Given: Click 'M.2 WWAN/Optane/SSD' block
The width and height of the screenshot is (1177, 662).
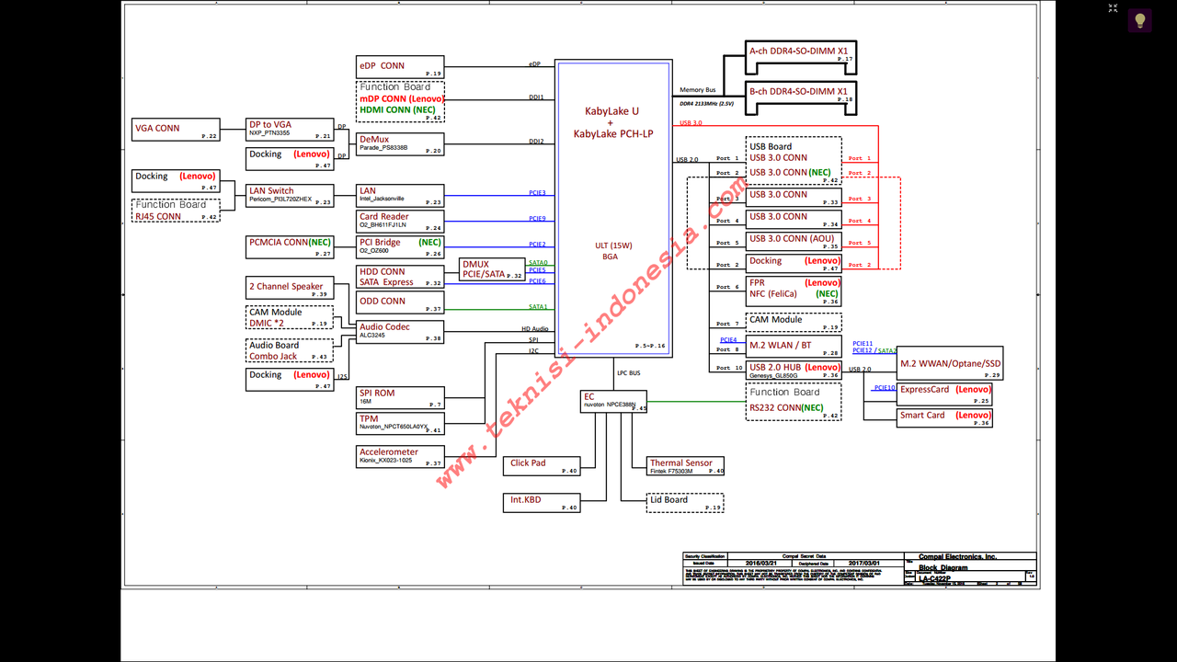Looking at the screenshot, I should [x=950, y=363].
